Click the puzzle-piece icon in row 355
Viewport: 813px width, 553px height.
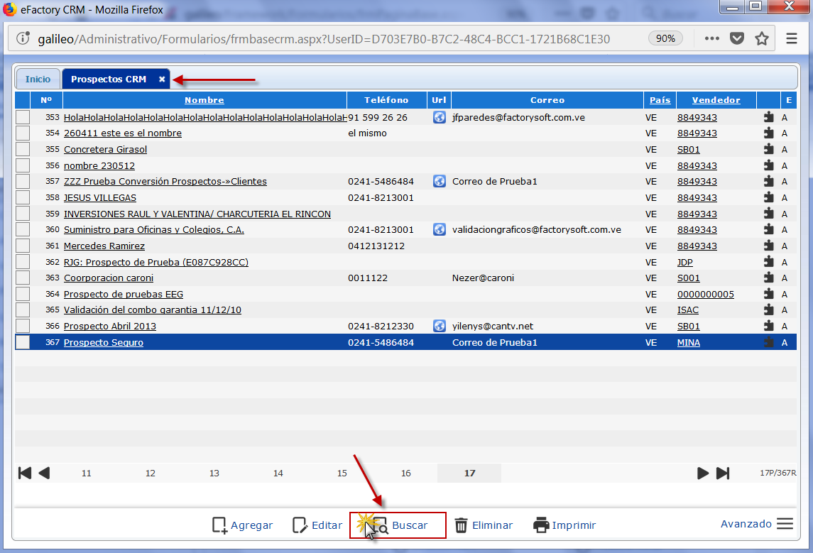pos(768,149)
